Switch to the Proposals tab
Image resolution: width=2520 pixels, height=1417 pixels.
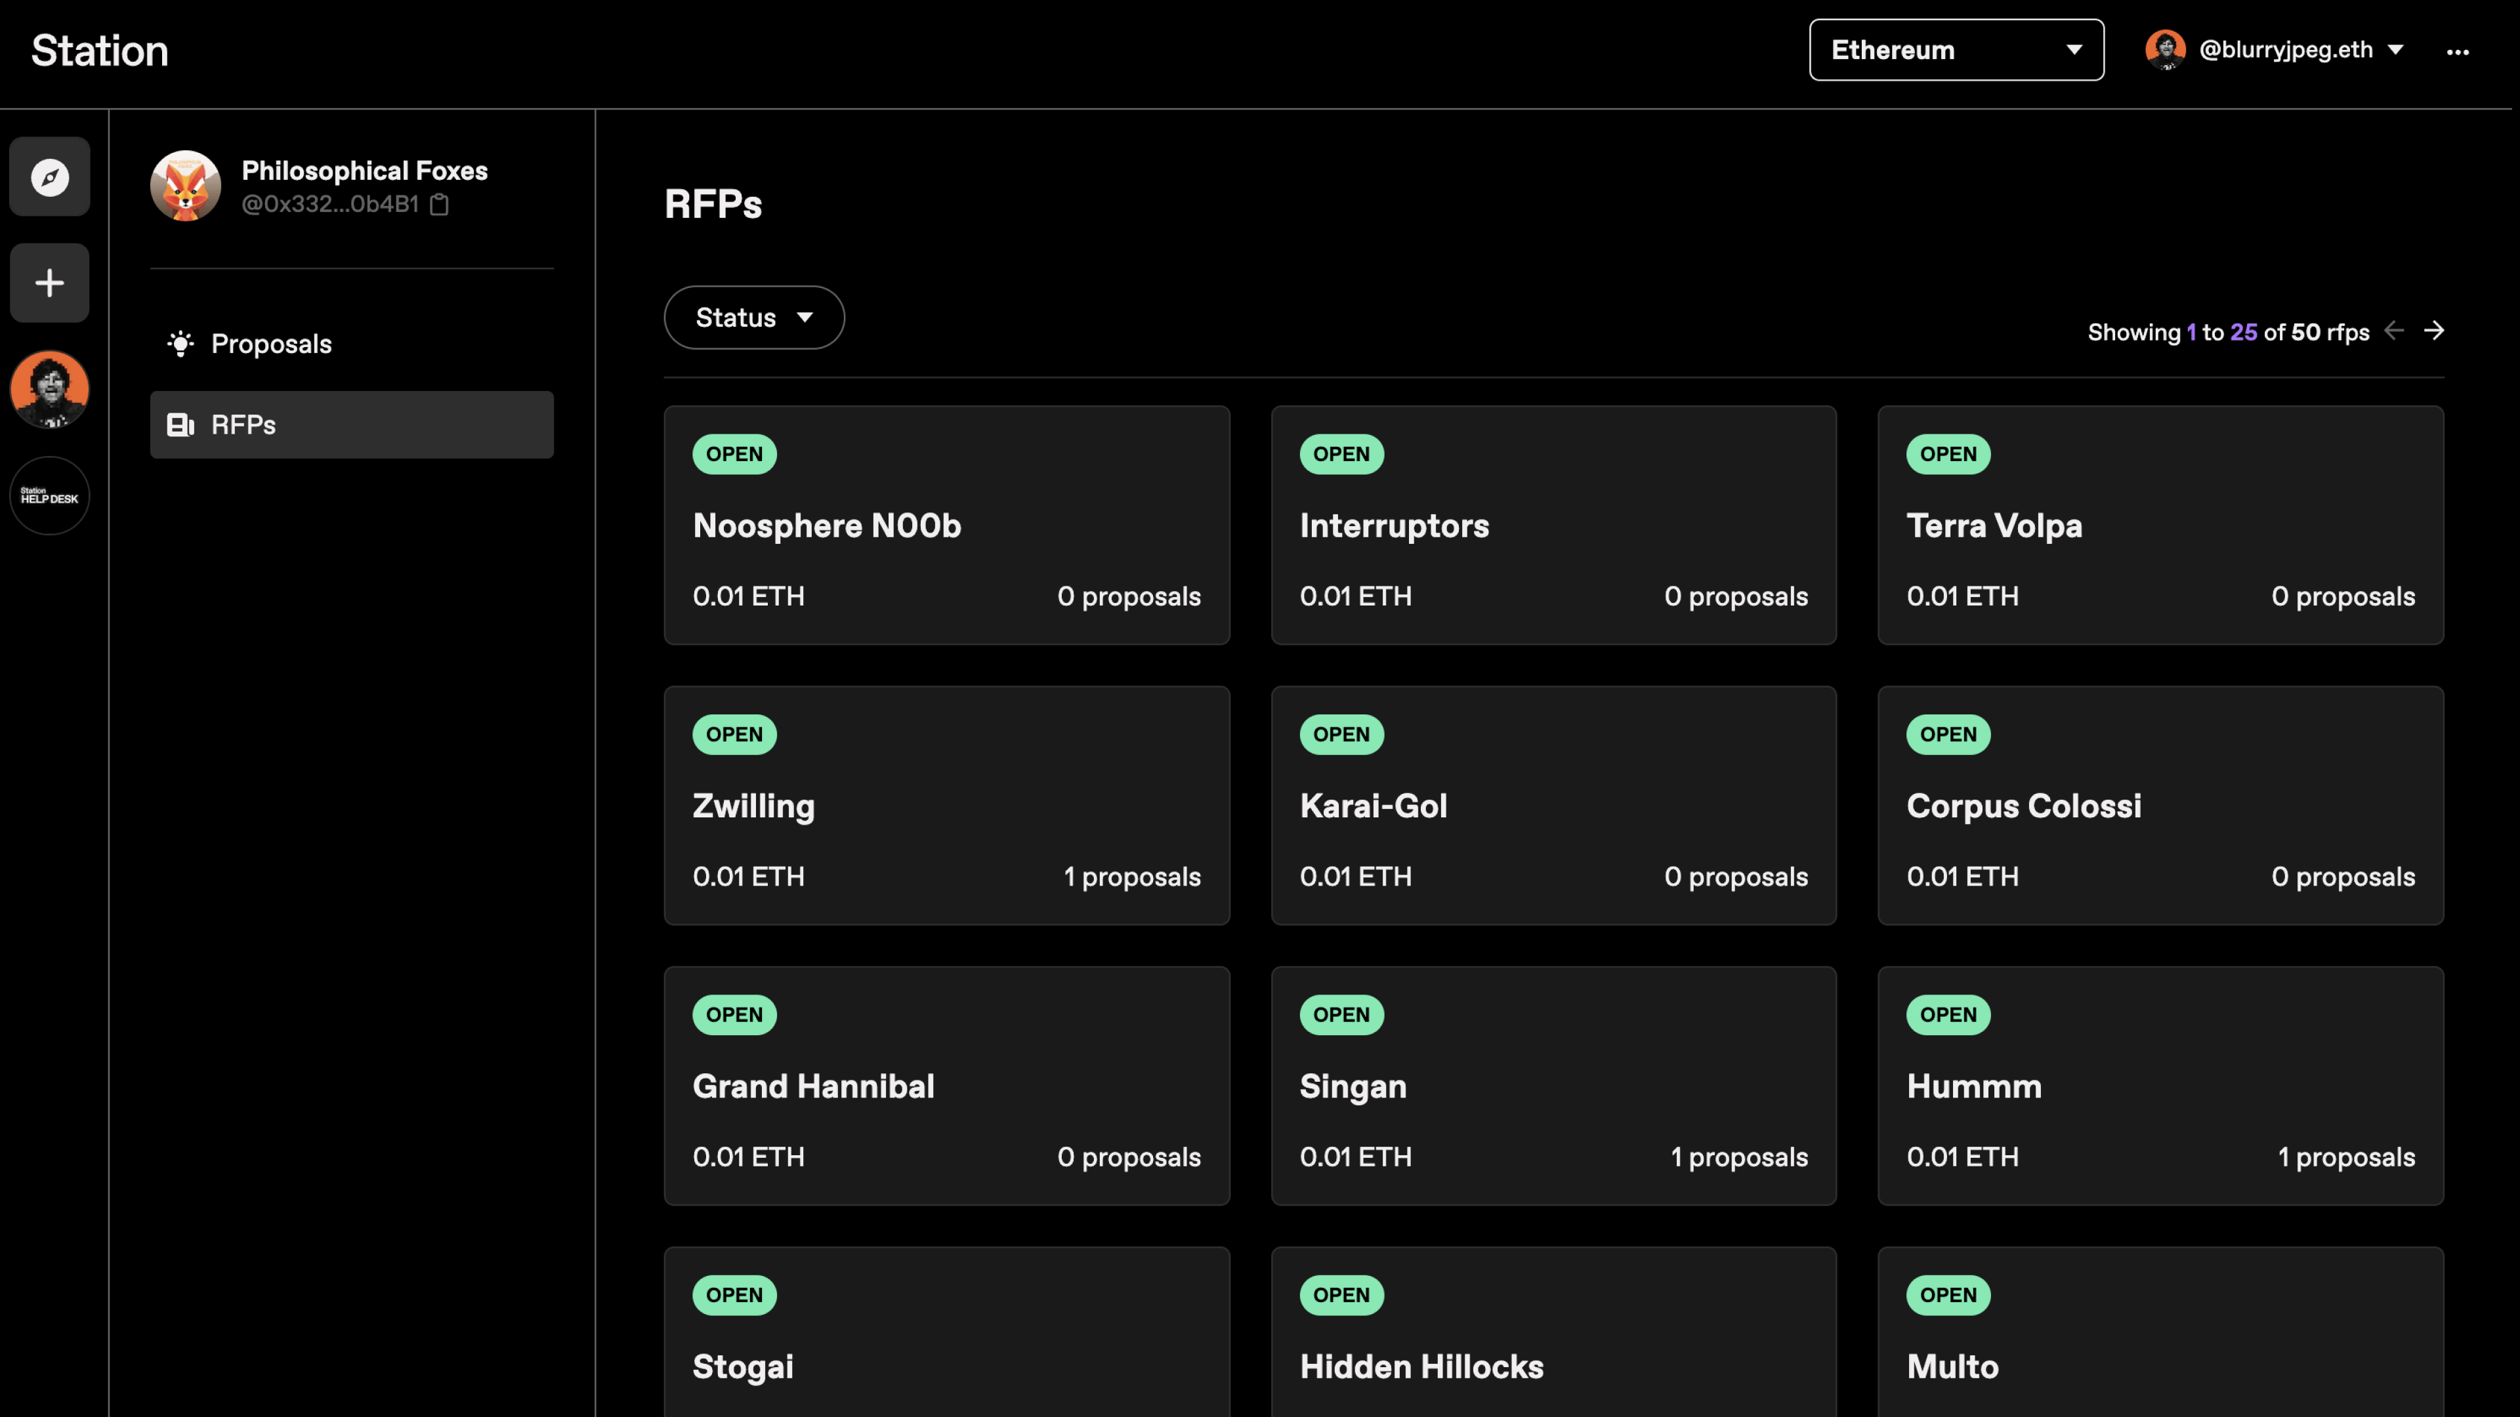tap(271, 343)
